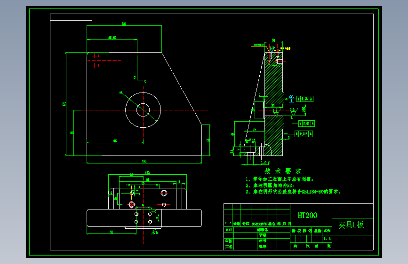Select the large bore circle in front view
The width and height of the screenshot is (408, 264).
[x=143, y=110]
